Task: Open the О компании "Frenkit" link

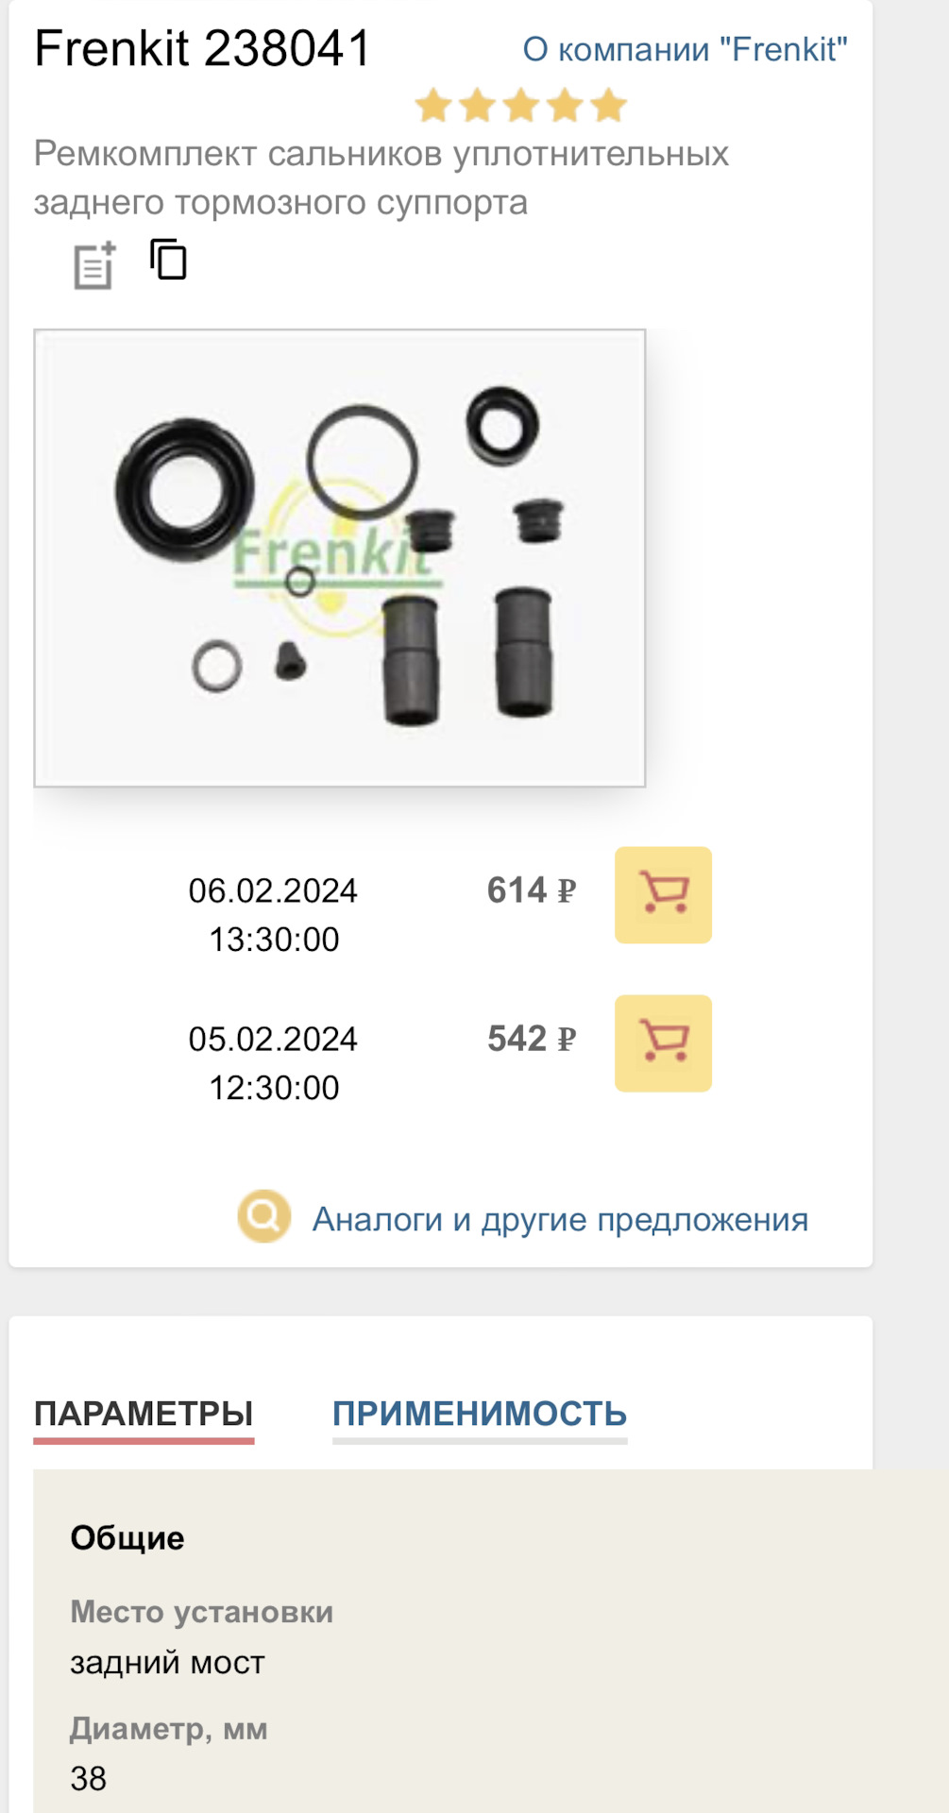Action: click(686, 49)
